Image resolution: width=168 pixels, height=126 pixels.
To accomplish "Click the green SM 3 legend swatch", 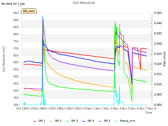I will tap(67, 121).
